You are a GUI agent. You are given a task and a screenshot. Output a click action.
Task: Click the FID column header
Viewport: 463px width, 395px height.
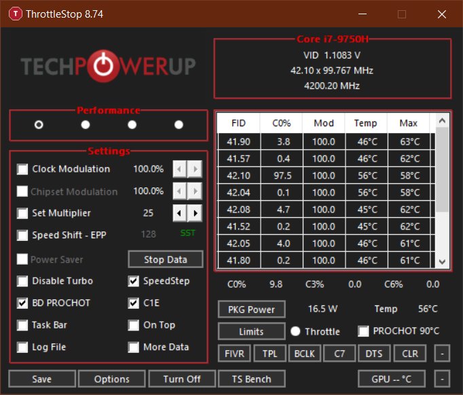point(238,123)
